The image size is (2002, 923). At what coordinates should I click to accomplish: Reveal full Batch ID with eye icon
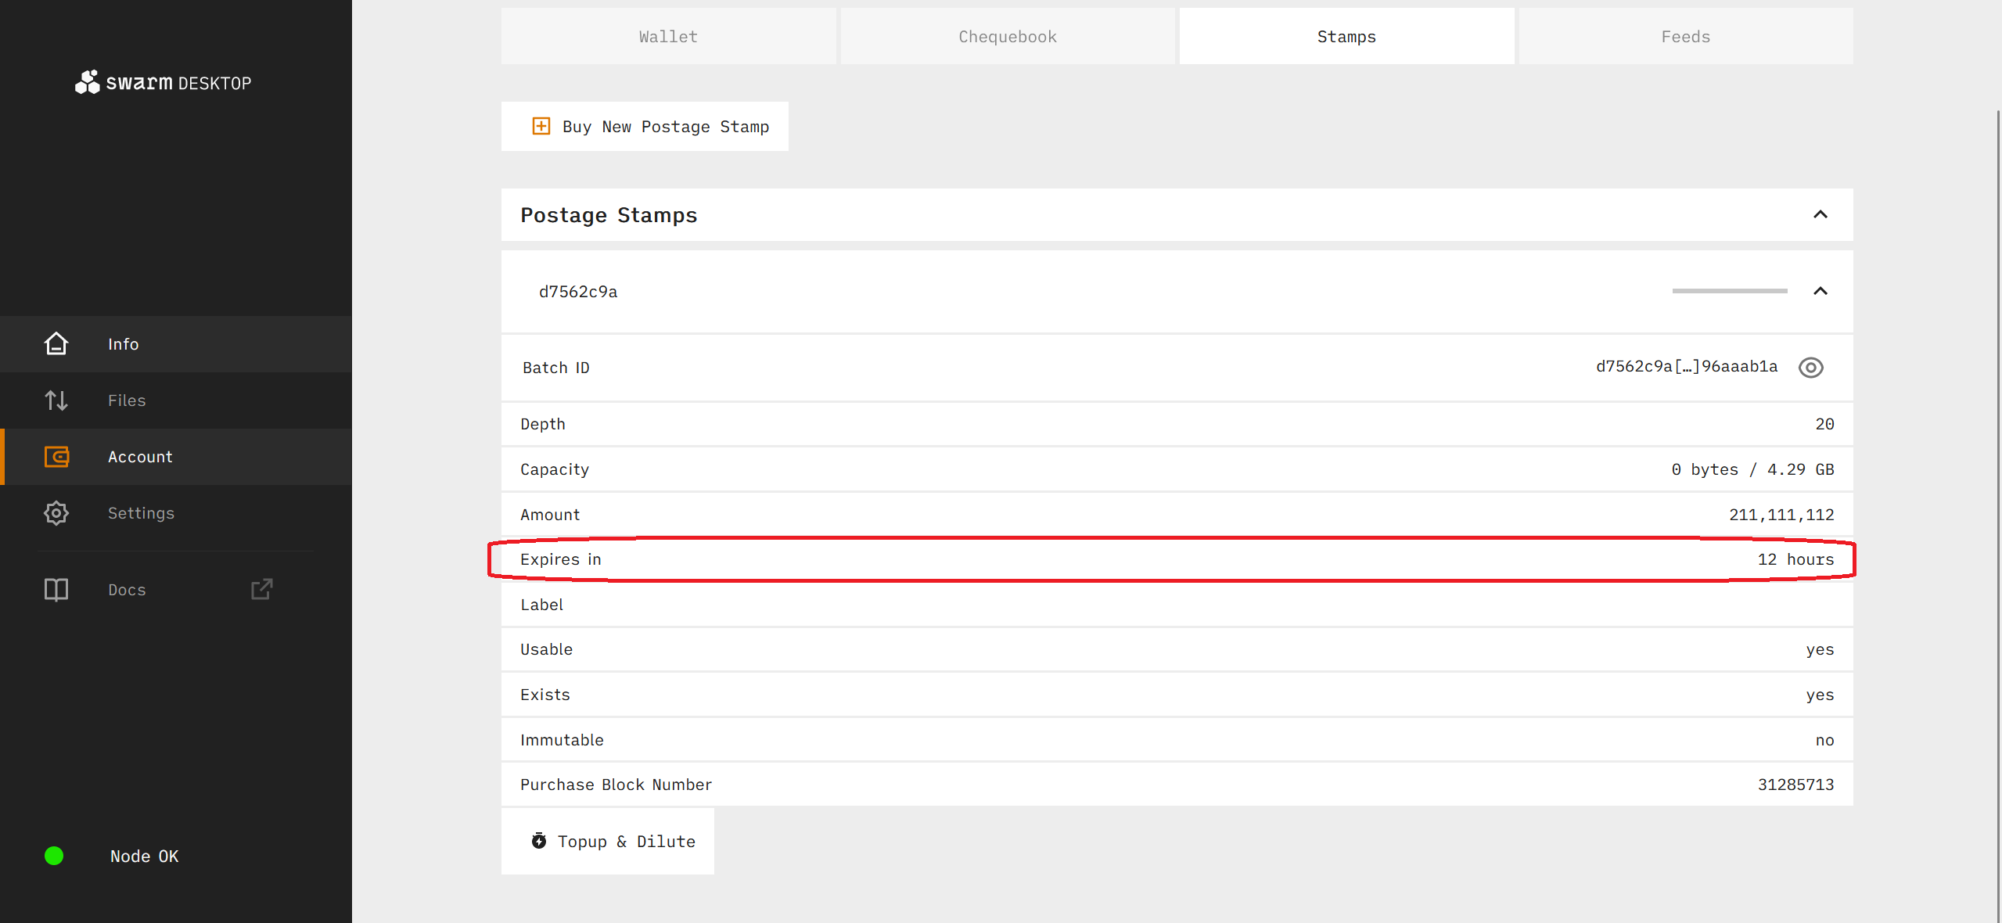click(x=1810, y=367)
